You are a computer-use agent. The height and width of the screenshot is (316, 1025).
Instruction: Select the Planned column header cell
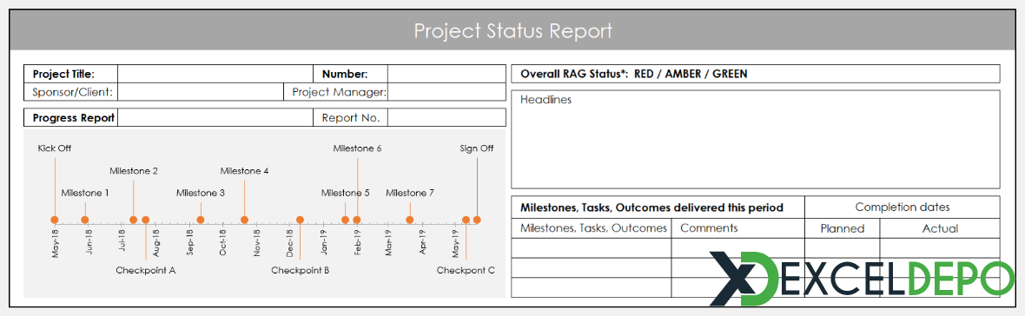[843, 228]
